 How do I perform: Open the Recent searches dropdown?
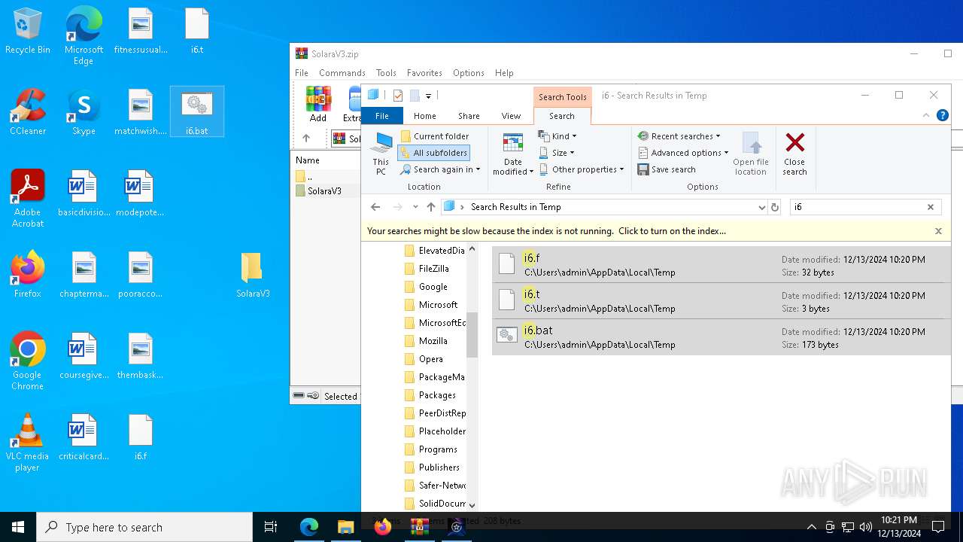pyautogui.click(x=679, y=136)
